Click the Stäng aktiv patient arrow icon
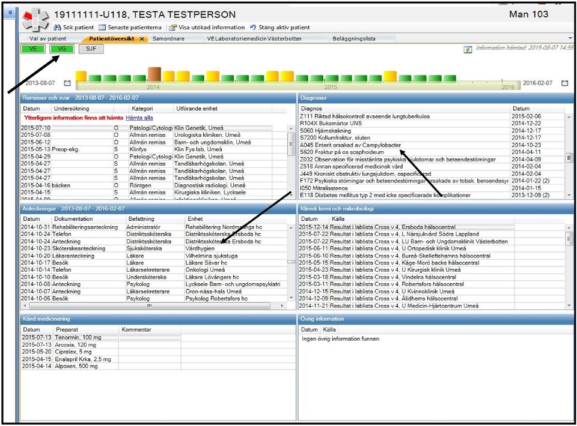 coord(253,28)
